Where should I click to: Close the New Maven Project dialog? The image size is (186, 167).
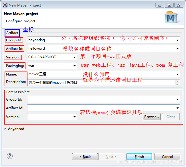pyautogui.click(x=179, y=5)
